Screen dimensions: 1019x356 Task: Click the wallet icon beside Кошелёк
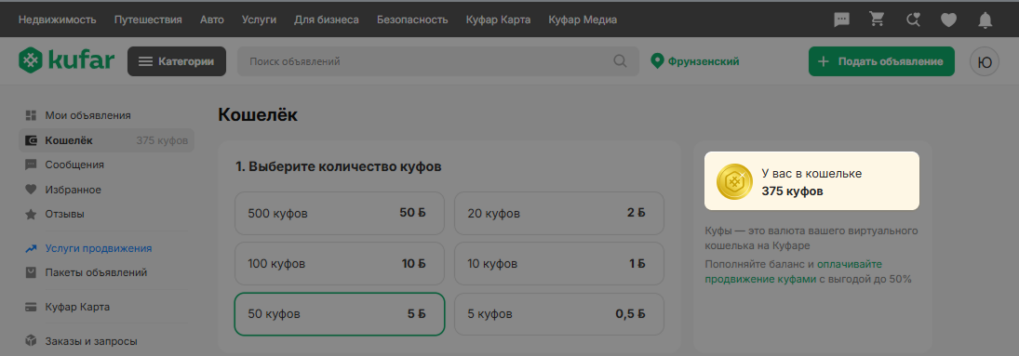click(x=31, y=140)
